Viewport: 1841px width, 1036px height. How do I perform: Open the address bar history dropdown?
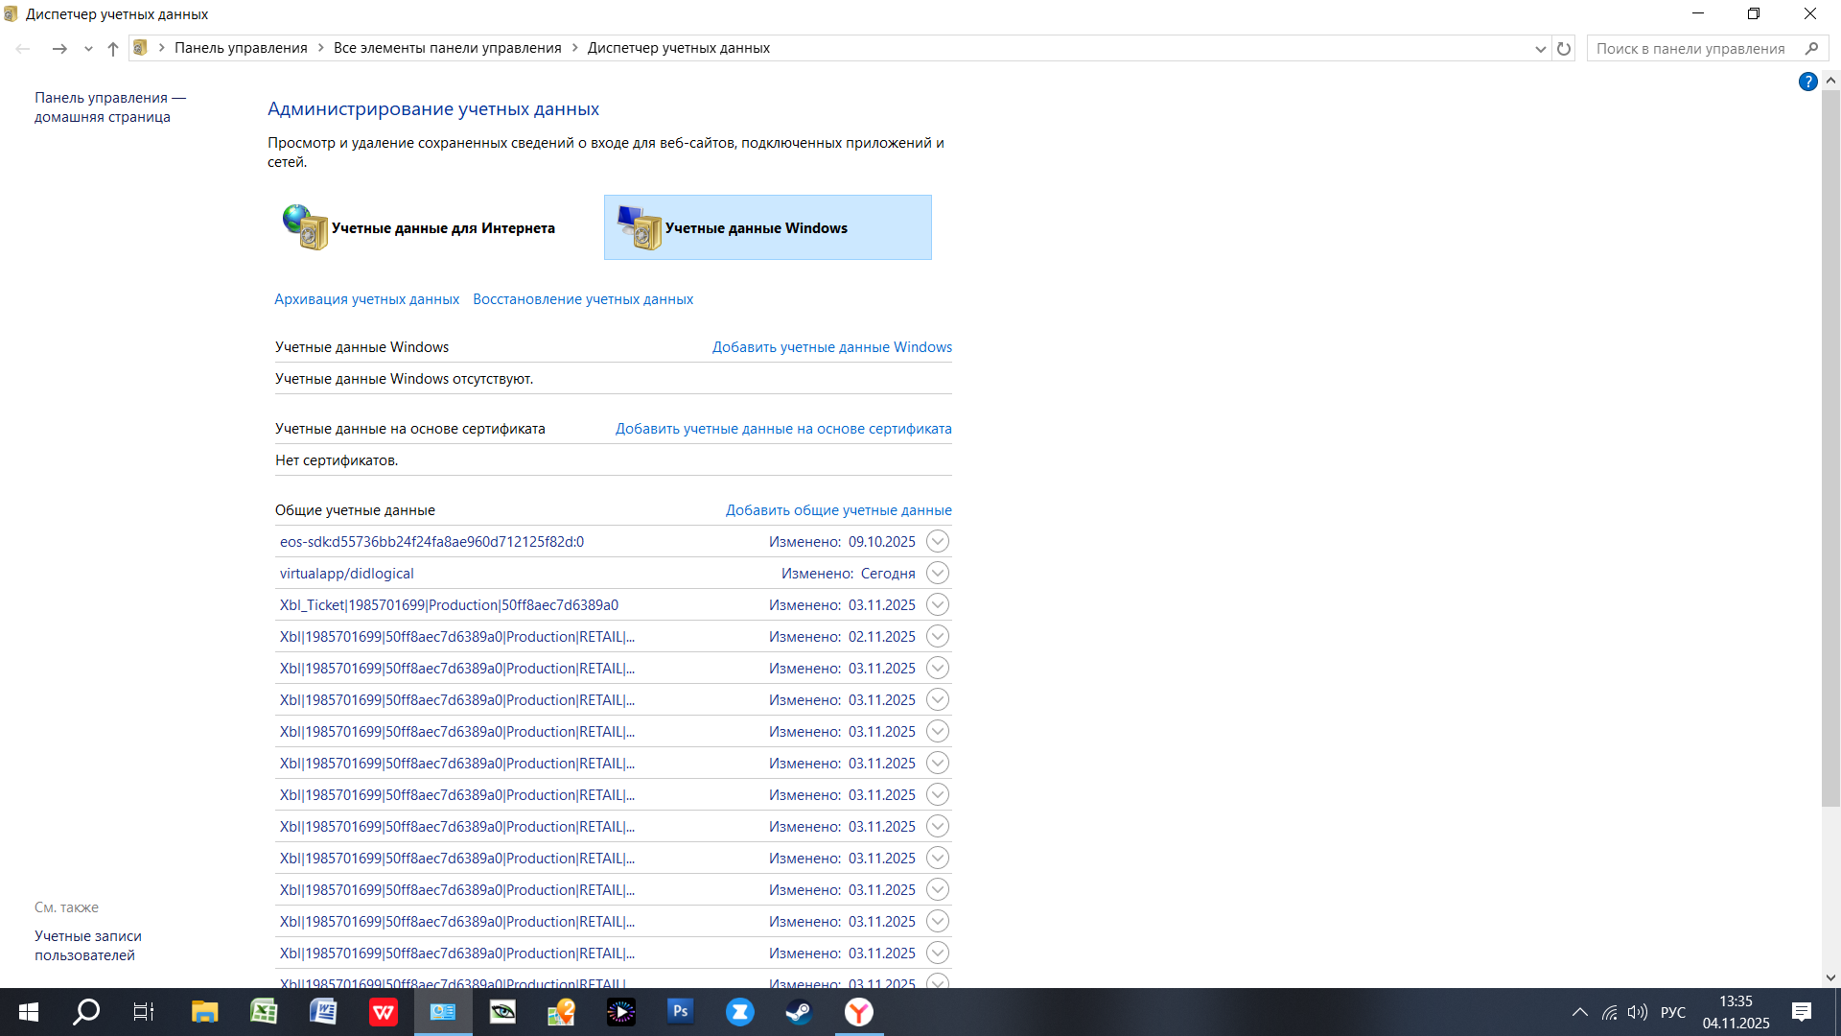(1540, 48)
